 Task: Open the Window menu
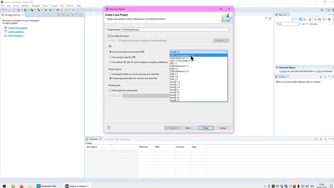70,6
